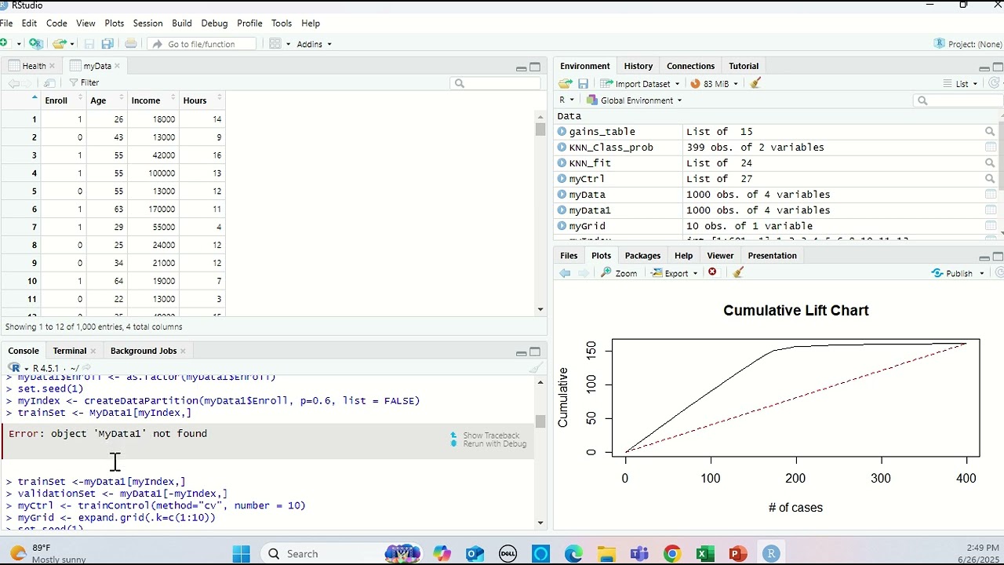The width and height of the screenshot is (1004, 565).
Task: Click the Print document icon
Action: pos(131,44)
